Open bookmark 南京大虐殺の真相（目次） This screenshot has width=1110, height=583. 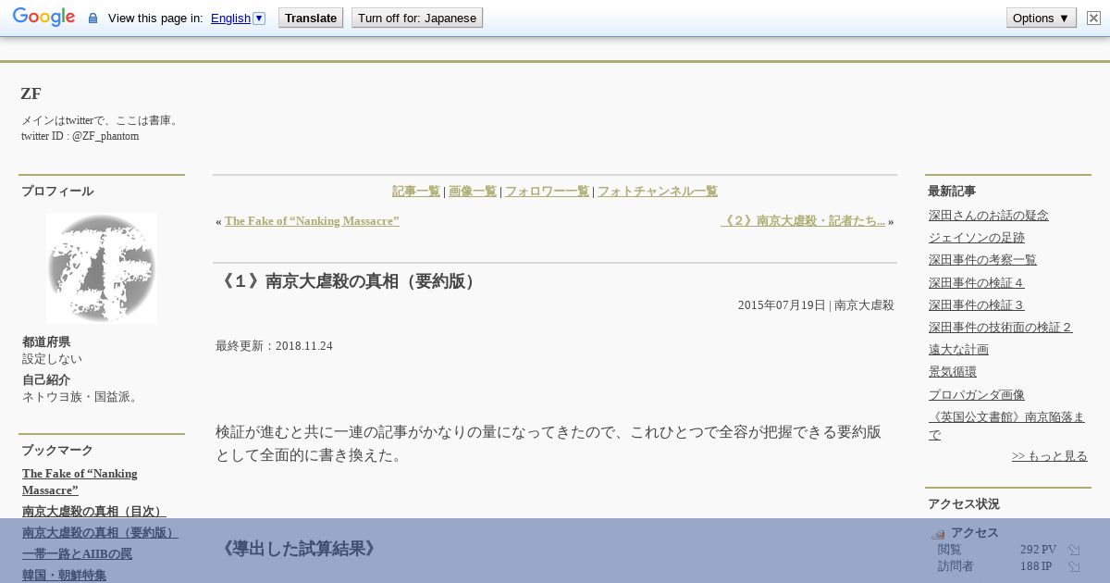[94, 512]
